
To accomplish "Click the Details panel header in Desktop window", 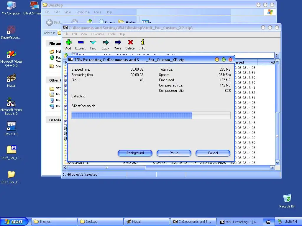I will click(x=54, y=120).
